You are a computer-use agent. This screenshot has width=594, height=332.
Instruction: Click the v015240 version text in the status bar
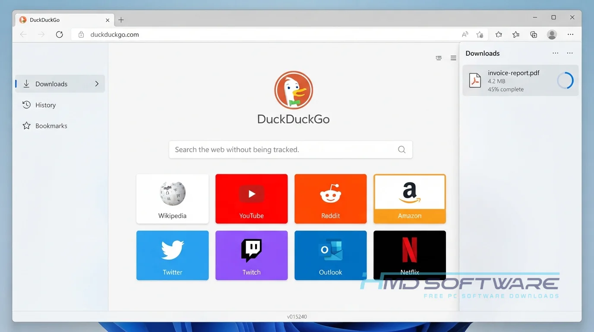coord(297,316)
